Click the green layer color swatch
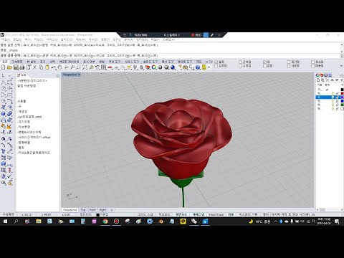The height and width of the screenshot is (258, 344). [x=342, y=105]
